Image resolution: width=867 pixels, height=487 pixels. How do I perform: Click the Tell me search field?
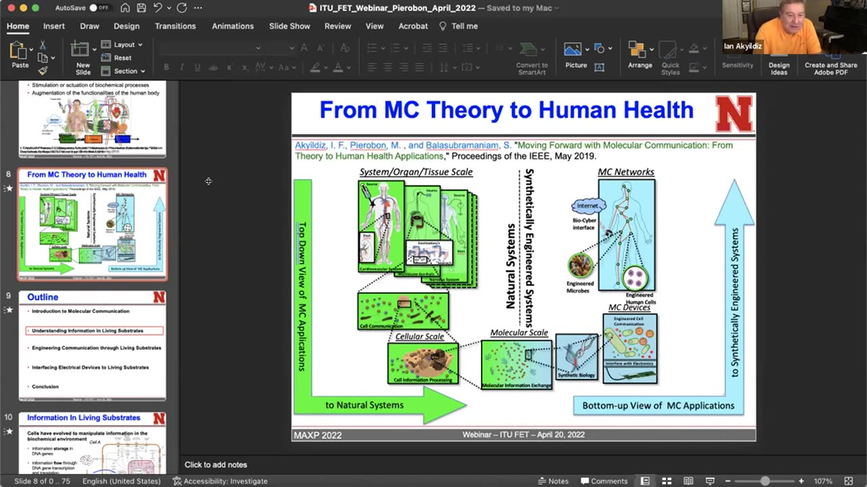459,26
